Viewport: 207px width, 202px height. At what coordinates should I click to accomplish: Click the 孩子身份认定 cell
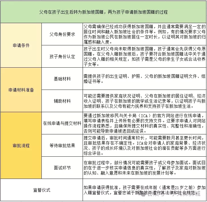click(x=62, y=56)
